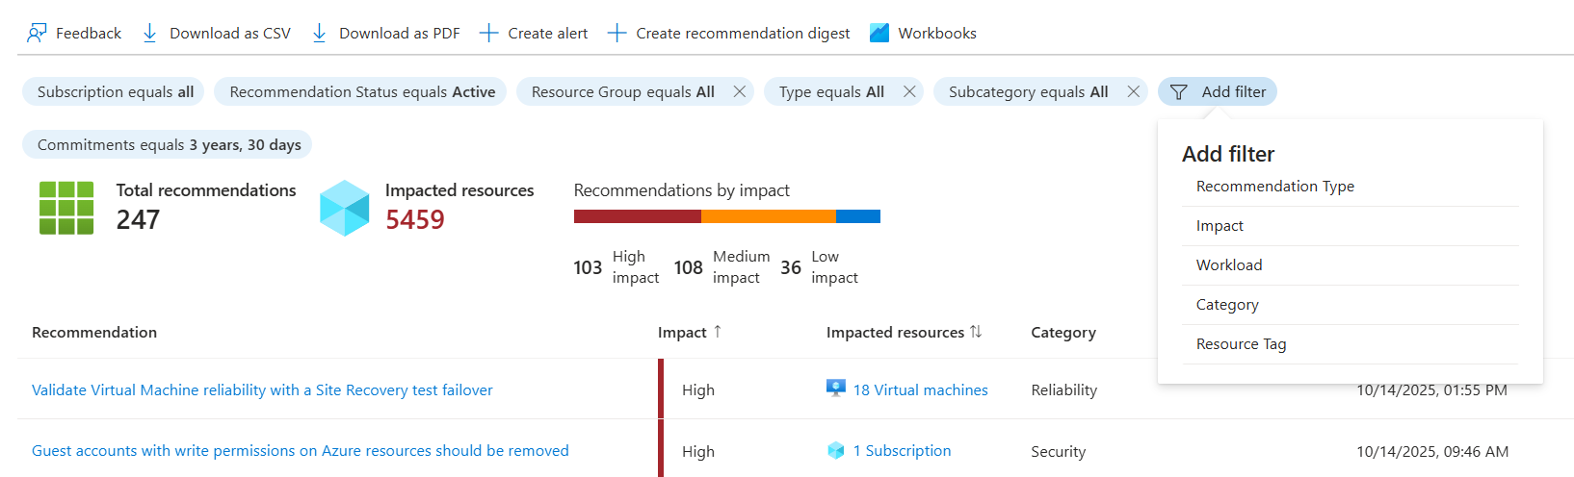Image resolution: width=1574 pixels, height=477 pixels.
Task: Select Recommendation Type in Add filter menu
Action: click(x=1274, y=187)
